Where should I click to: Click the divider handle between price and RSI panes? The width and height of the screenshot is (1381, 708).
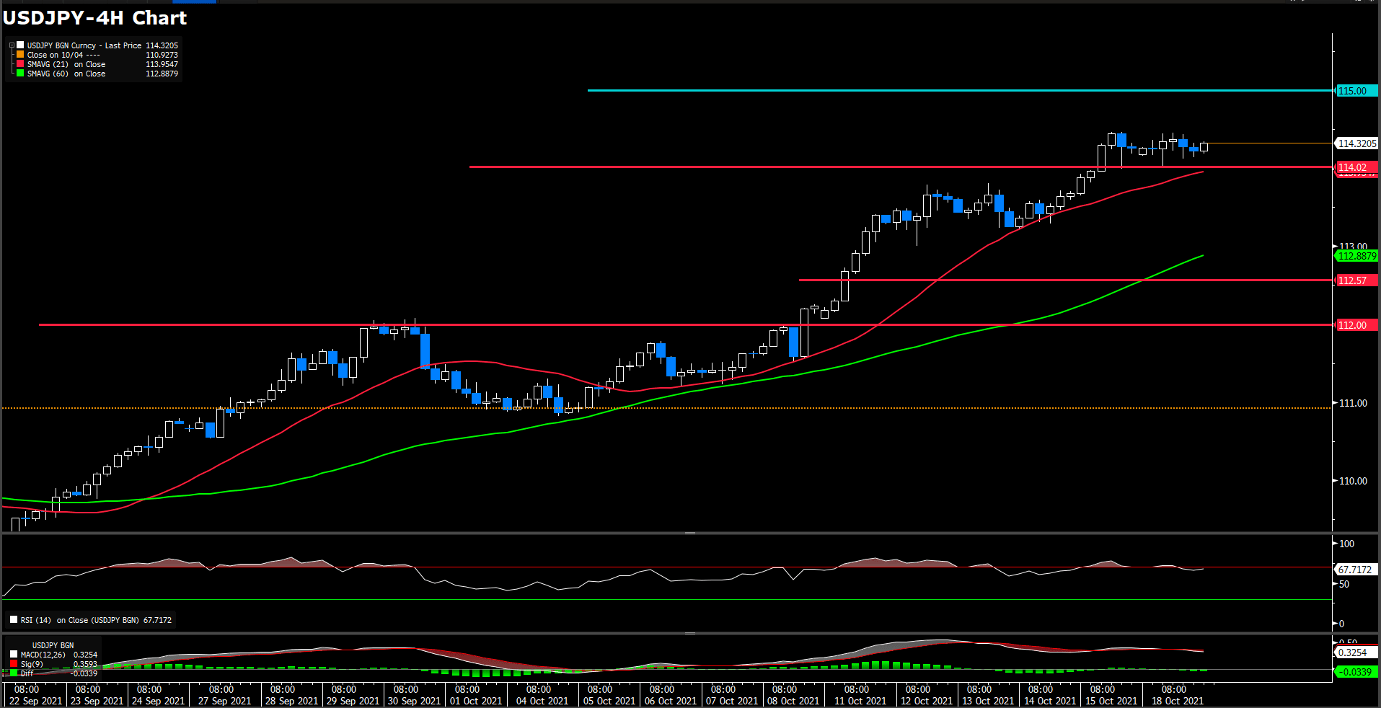click(x=690, y=533)
